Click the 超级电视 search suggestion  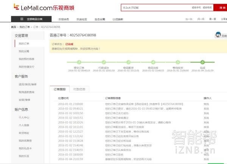pyautogui.click(x=207, y=8)
